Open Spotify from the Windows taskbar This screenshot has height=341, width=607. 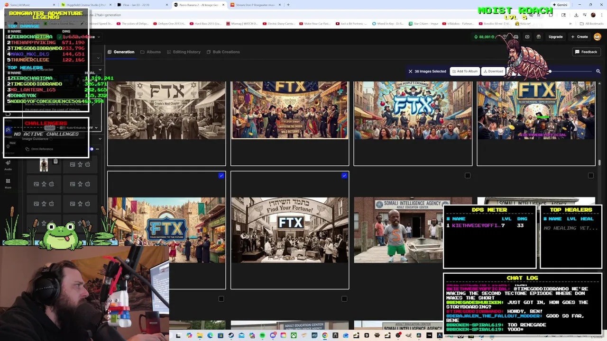pos(262,336)
